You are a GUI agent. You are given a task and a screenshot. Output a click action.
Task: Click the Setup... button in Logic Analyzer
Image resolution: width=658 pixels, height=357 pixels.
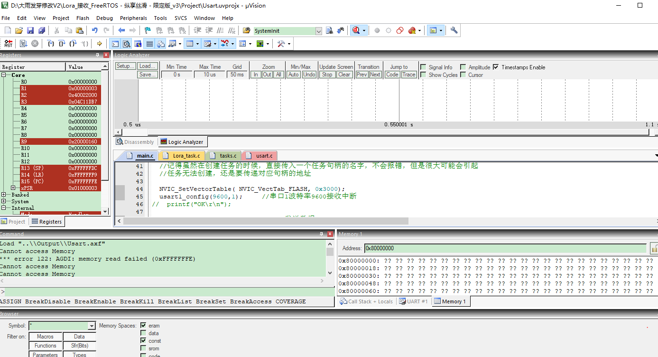125,66
